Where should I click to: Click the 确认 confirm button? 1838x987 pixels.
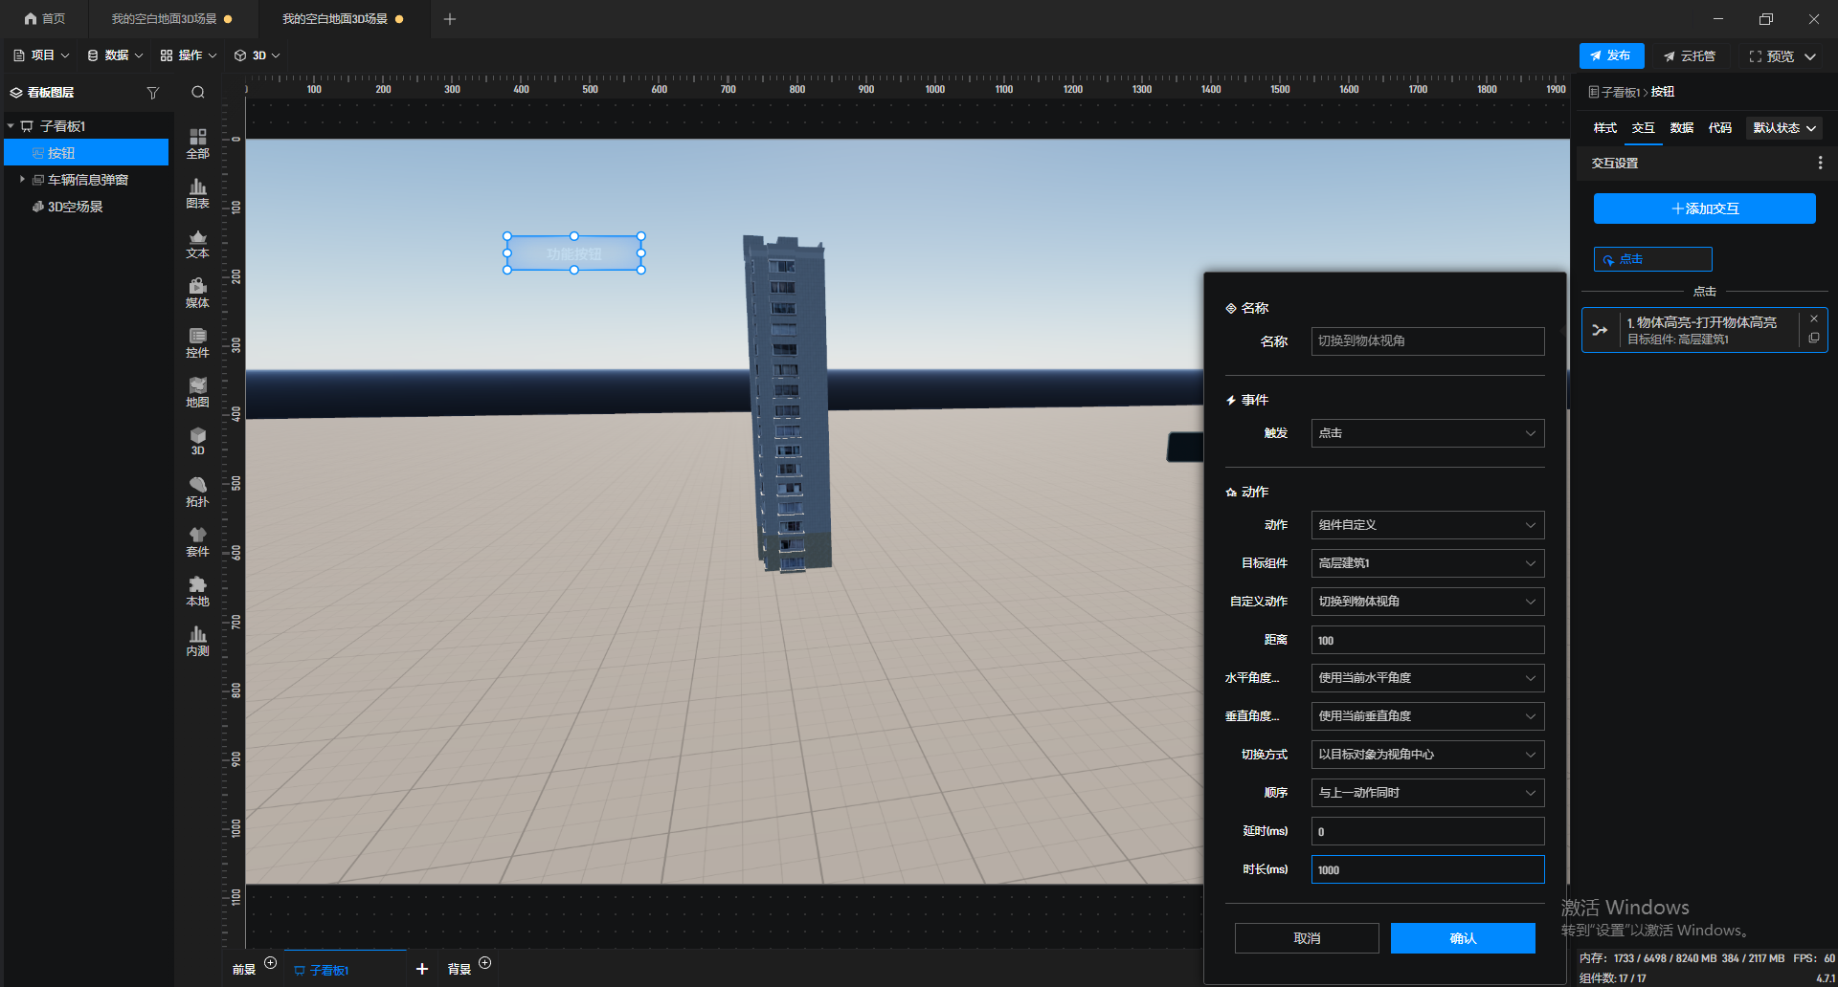coord(1462,938)
